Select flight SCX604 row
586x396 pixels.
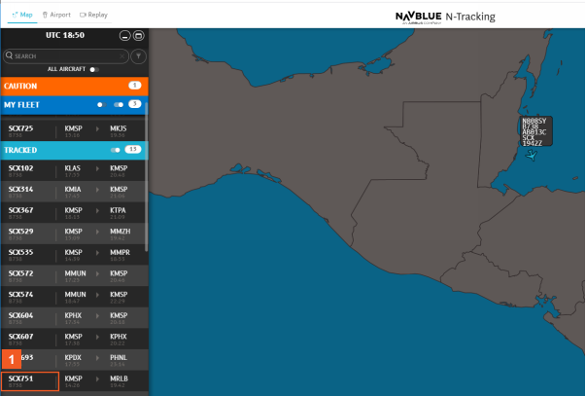73,318
